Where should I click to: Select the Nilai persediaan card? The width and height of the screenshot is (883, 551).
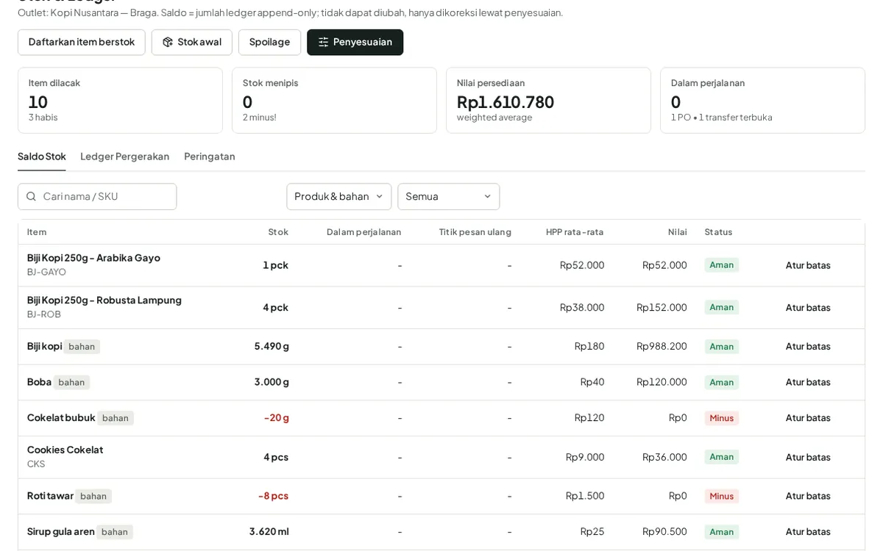coord(548,101)
